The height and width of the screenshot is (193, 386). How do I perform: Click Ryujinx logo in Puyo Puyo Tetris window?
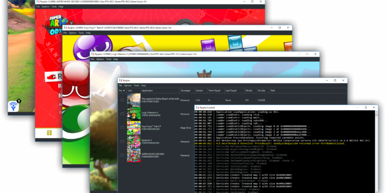[x=65, y=28]
